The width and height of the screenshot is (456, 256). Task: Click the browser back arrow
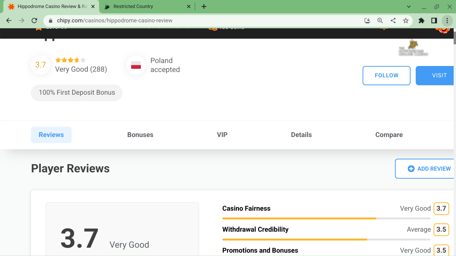[9, 21]
